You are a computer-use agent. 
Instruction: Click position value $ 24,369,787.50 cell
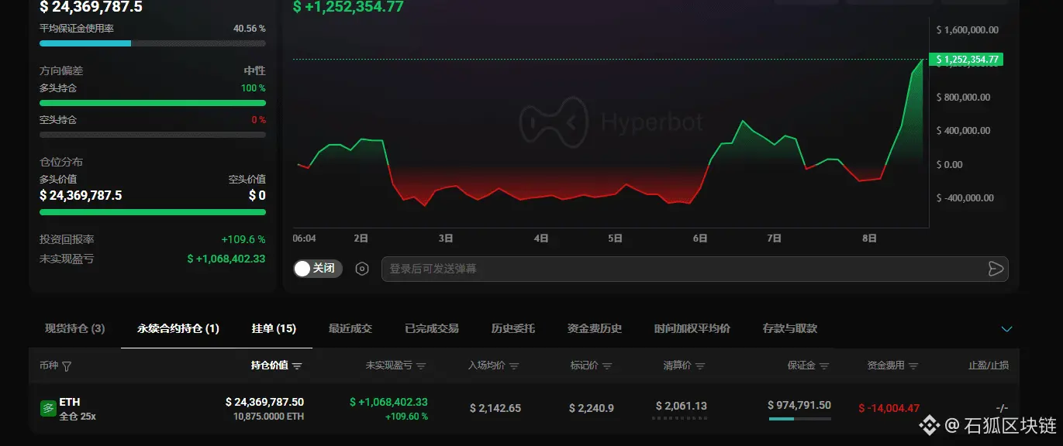pos(264,402)
